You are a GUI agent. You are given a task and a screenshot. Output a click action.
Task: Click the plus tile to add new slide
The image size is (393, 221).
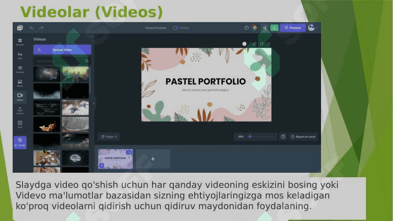(153, 159)
